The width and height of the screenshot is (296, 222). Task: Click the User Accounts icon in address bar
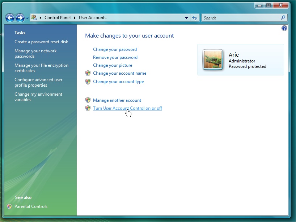tap(34, 18)
